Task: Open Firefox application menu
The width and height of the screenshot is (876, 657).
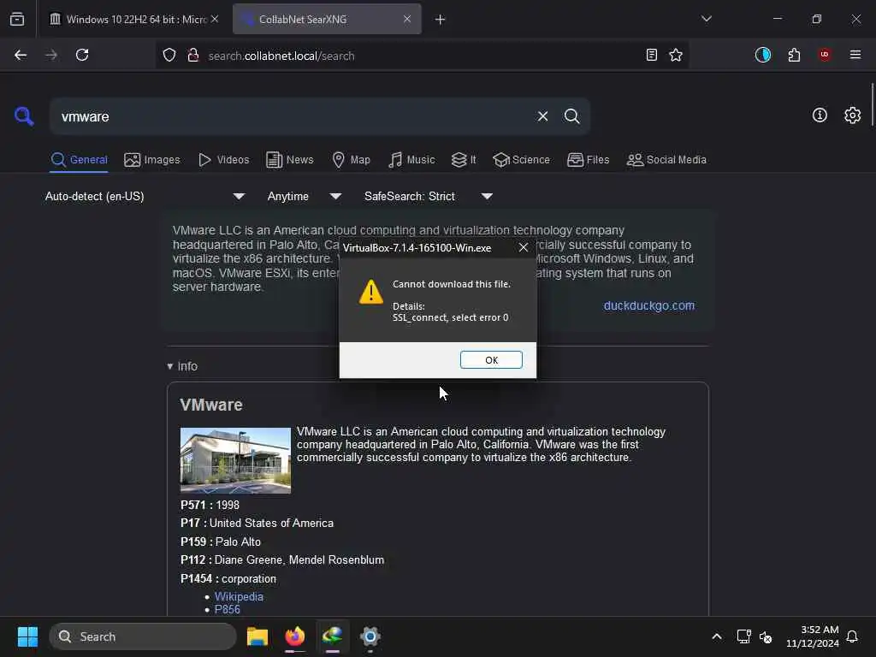Action: pos(855,55)
